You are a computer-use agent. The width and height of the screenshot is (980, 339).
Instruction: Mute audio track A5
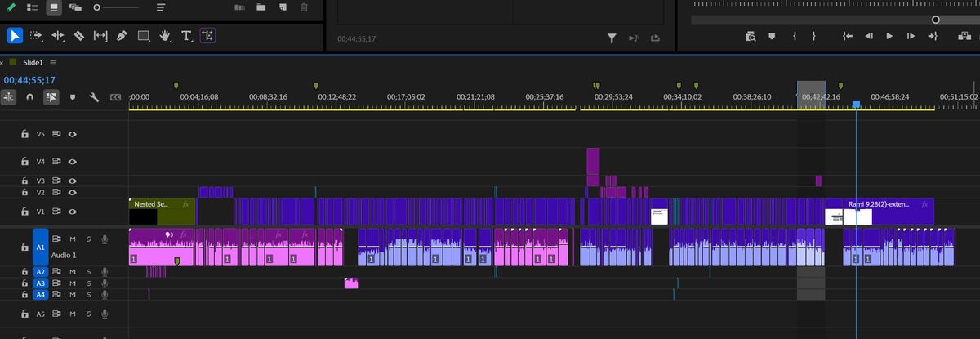(x=73, y=314)
